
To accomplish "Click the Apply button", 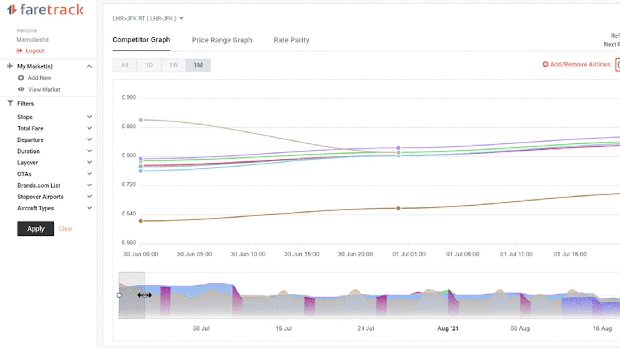I will coord(36,229).
